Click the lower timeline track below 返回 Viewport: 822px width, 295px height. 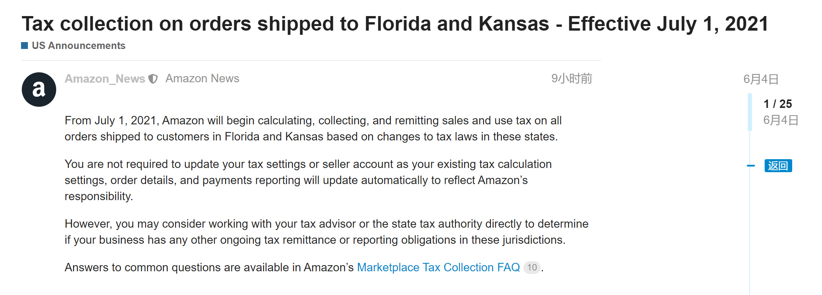pyautogui.click(x=750, y=237)
